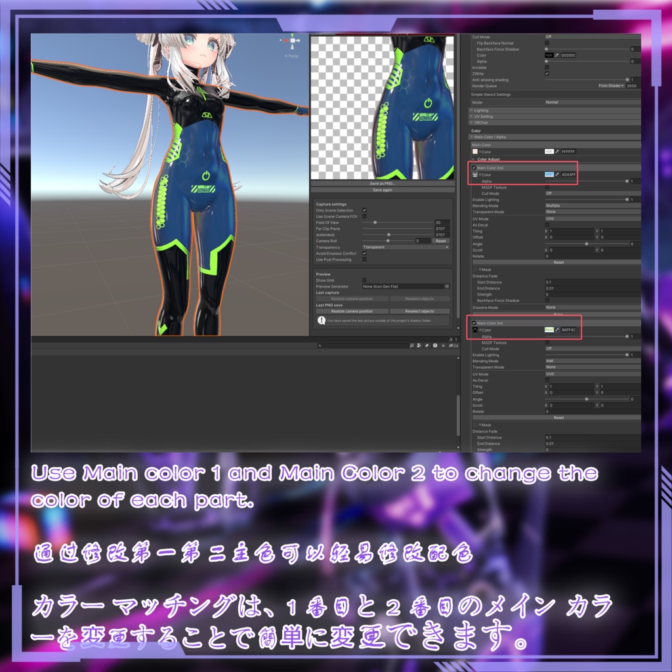Uncheck Main Color 3rd
Image resolution: width=672 pixels, height=672 pixels.
[x=474, y=323]
